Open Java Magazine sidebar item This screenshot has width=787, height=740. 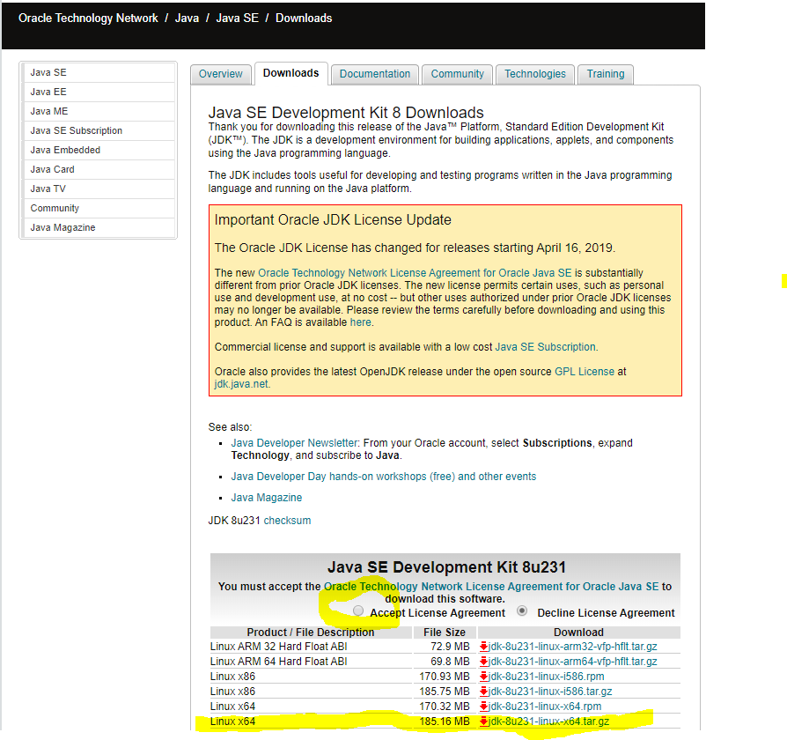[99, 227]
